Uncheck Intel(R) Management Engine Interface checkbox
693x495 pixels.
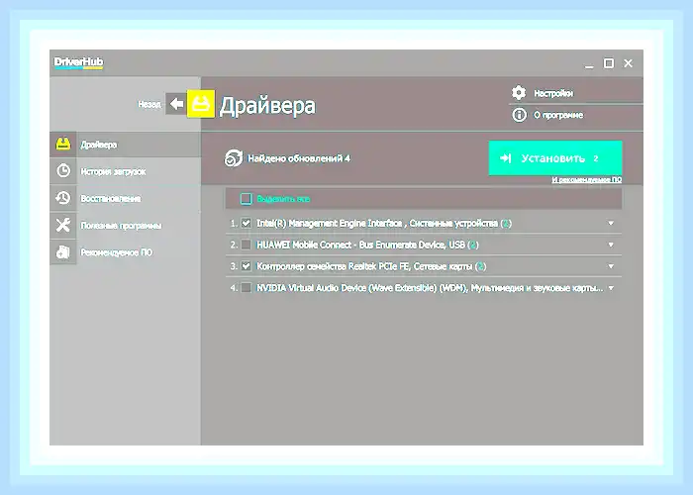click(x=247, y=223)
